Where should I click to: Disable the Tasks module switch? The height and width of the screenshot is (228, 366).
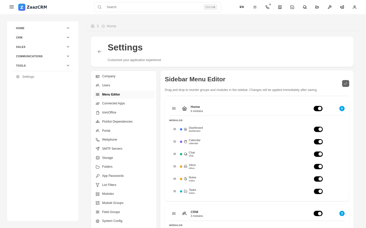click(318, 191)
